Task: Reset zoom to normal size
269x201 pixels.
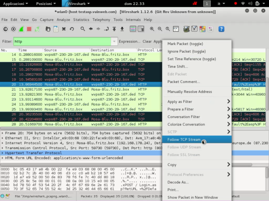Action: (168, 29)
